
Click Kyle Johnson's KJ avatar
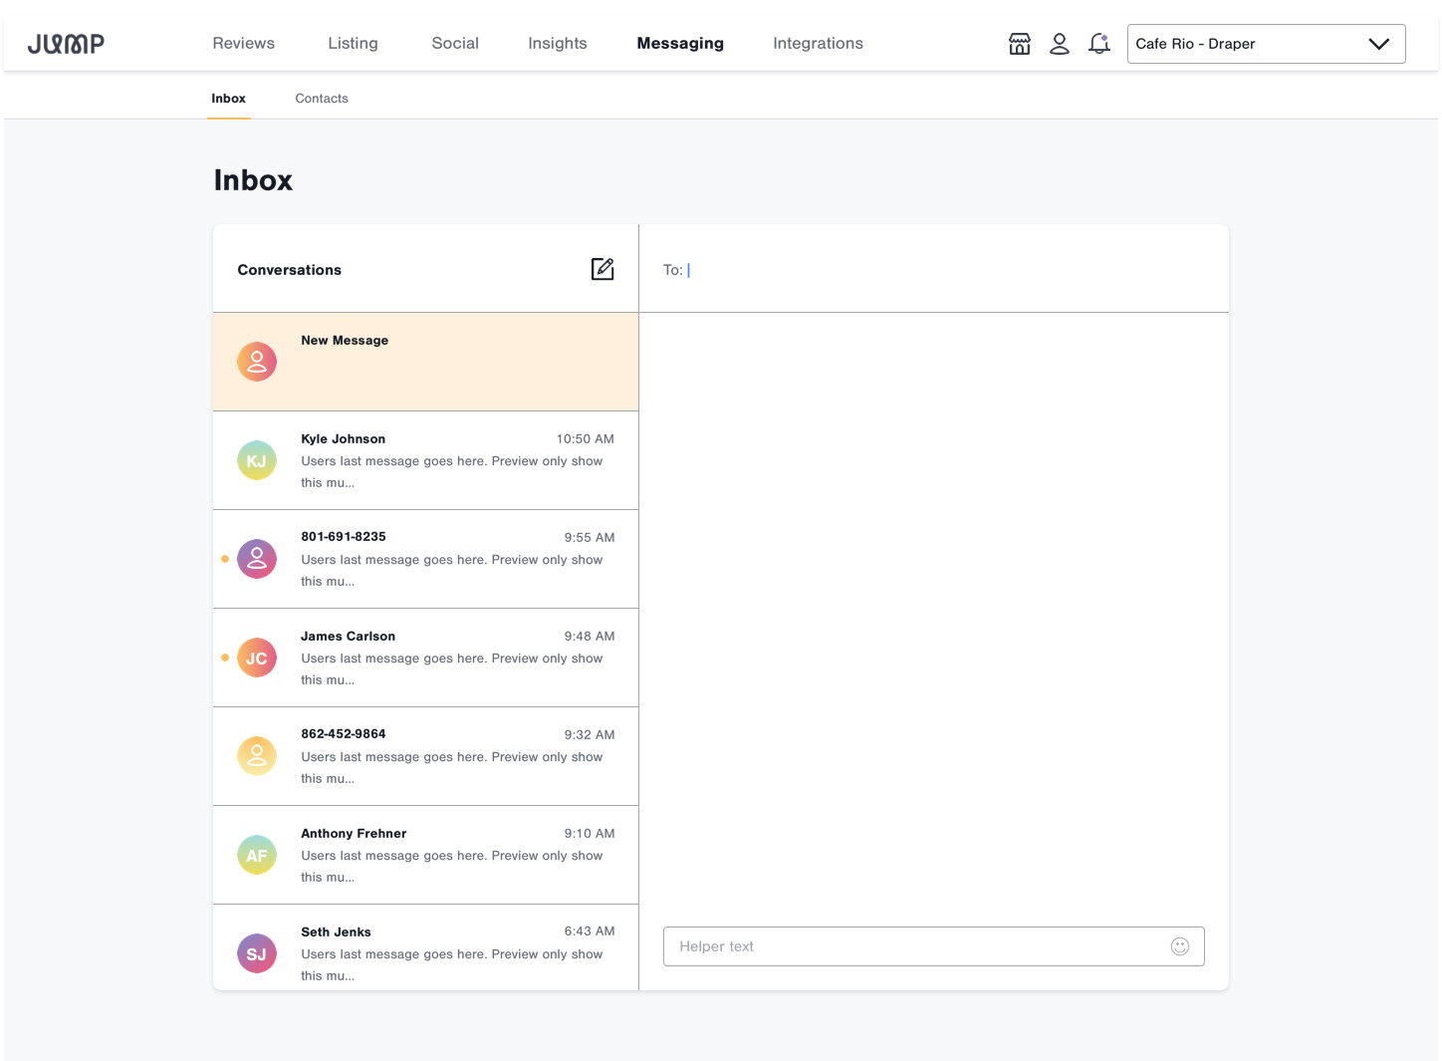pyautogui.click(x=257, y=460)
